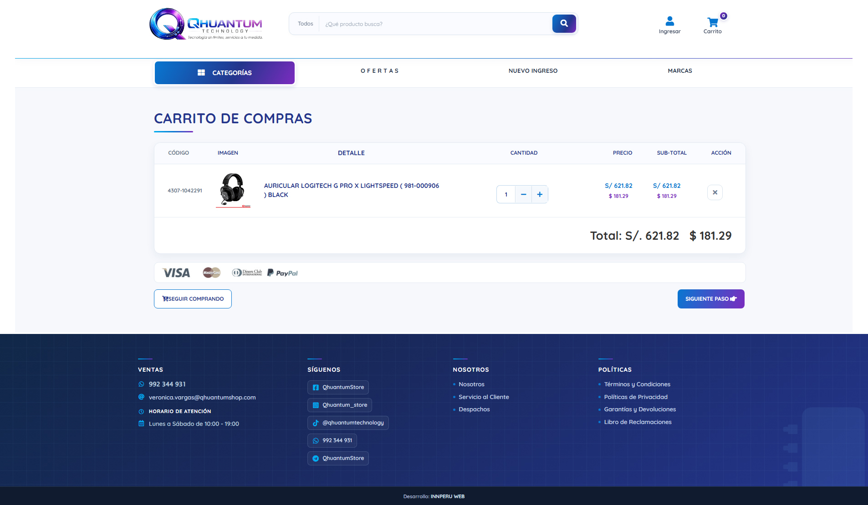Screen dimensions: 868x505
Task: Click the CANTIDAD column header
Action: pos(524,153)
